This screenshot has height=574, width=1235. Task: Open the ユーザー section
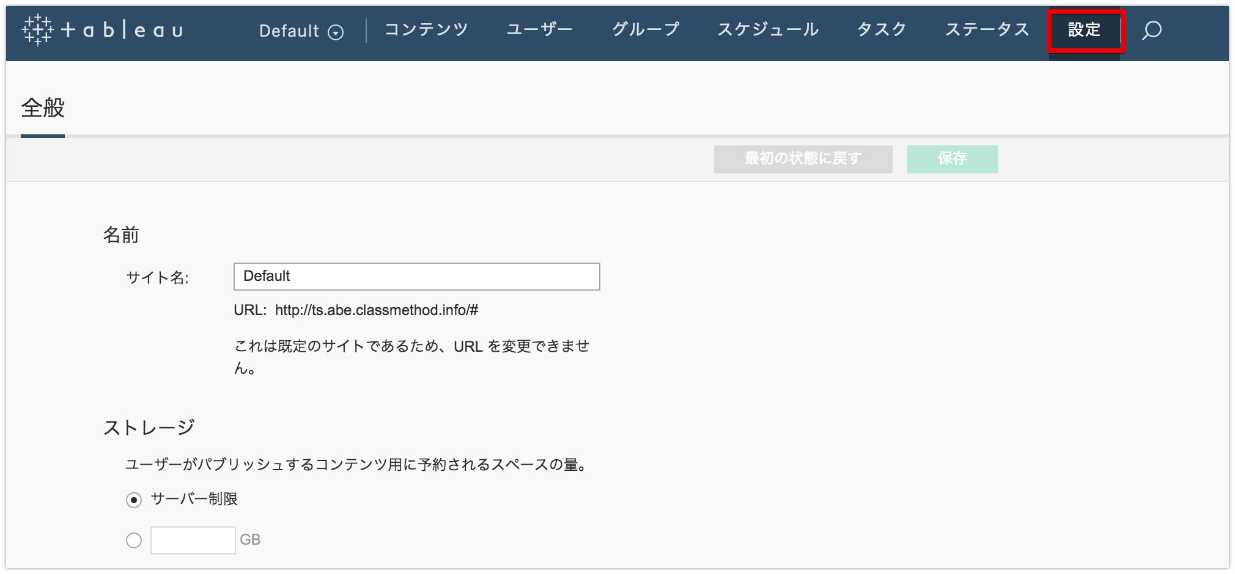tap(540, 29)
